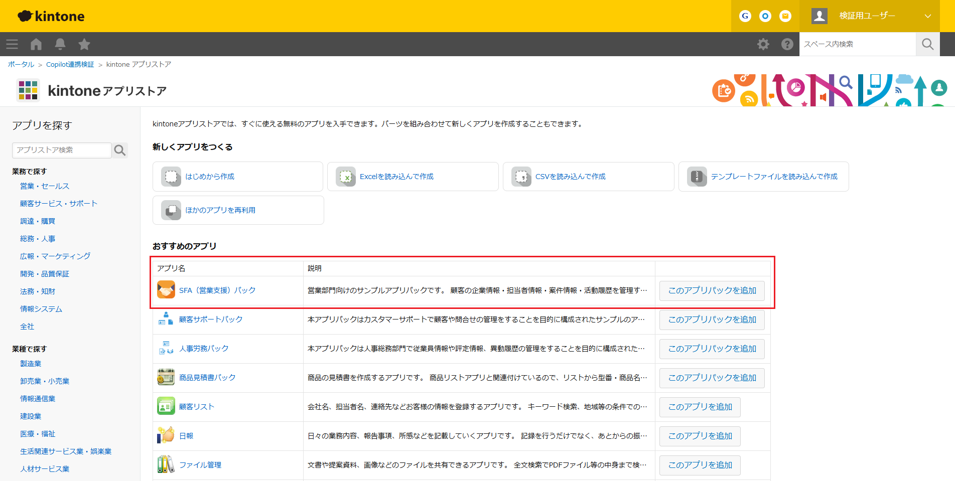Expand the 検証用ユーザー account dropdown arrow
This screenshot has width=955, height=481.
(x=928, y=16)
